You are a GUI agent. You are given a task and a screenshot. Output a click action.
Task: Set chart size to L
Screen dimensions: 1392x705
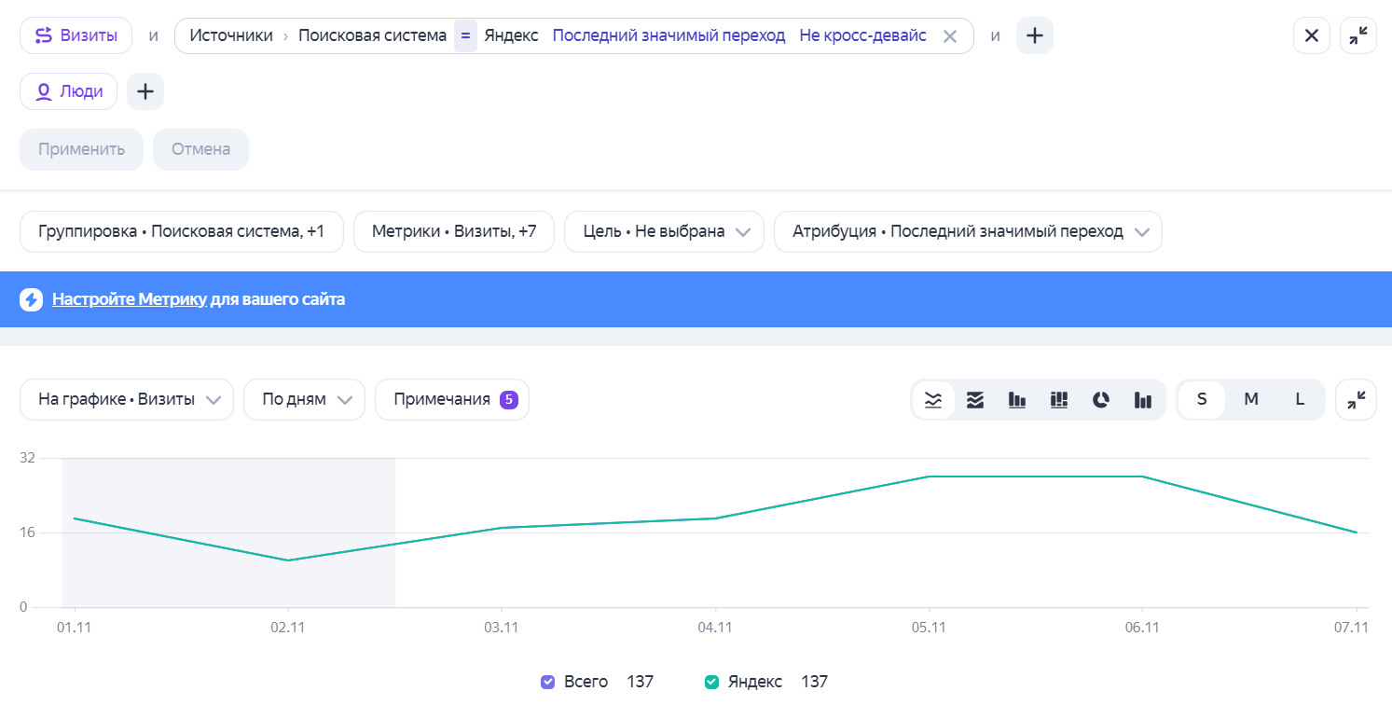tap(1300, 399)
